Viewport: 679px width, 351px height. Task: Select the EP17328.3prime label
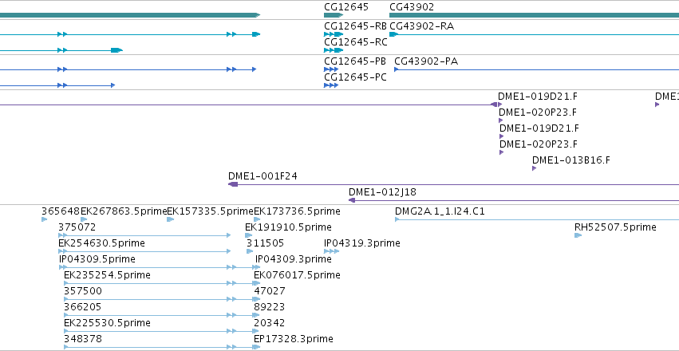pos(294,338)
